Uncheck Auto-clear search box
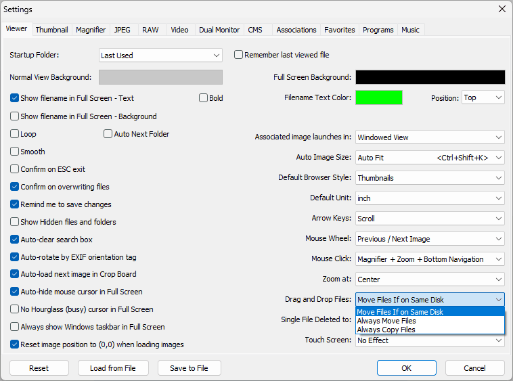Image resolution: width=513 pixels, height=381 pixels. (15, 240)
